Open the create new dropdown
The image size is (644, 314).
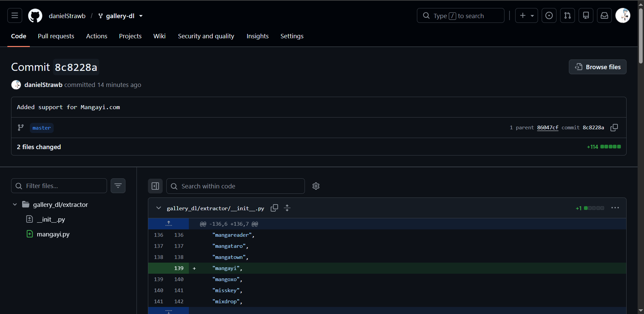[x=527, y=15]
